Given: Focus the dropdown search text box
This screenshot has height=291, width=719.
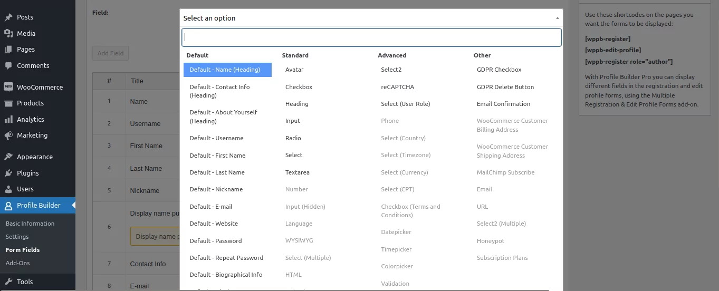Looking at the screenshot, I should point(371,37).
